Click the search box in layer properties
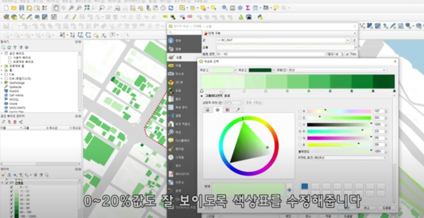 click(x=184, y=33)
